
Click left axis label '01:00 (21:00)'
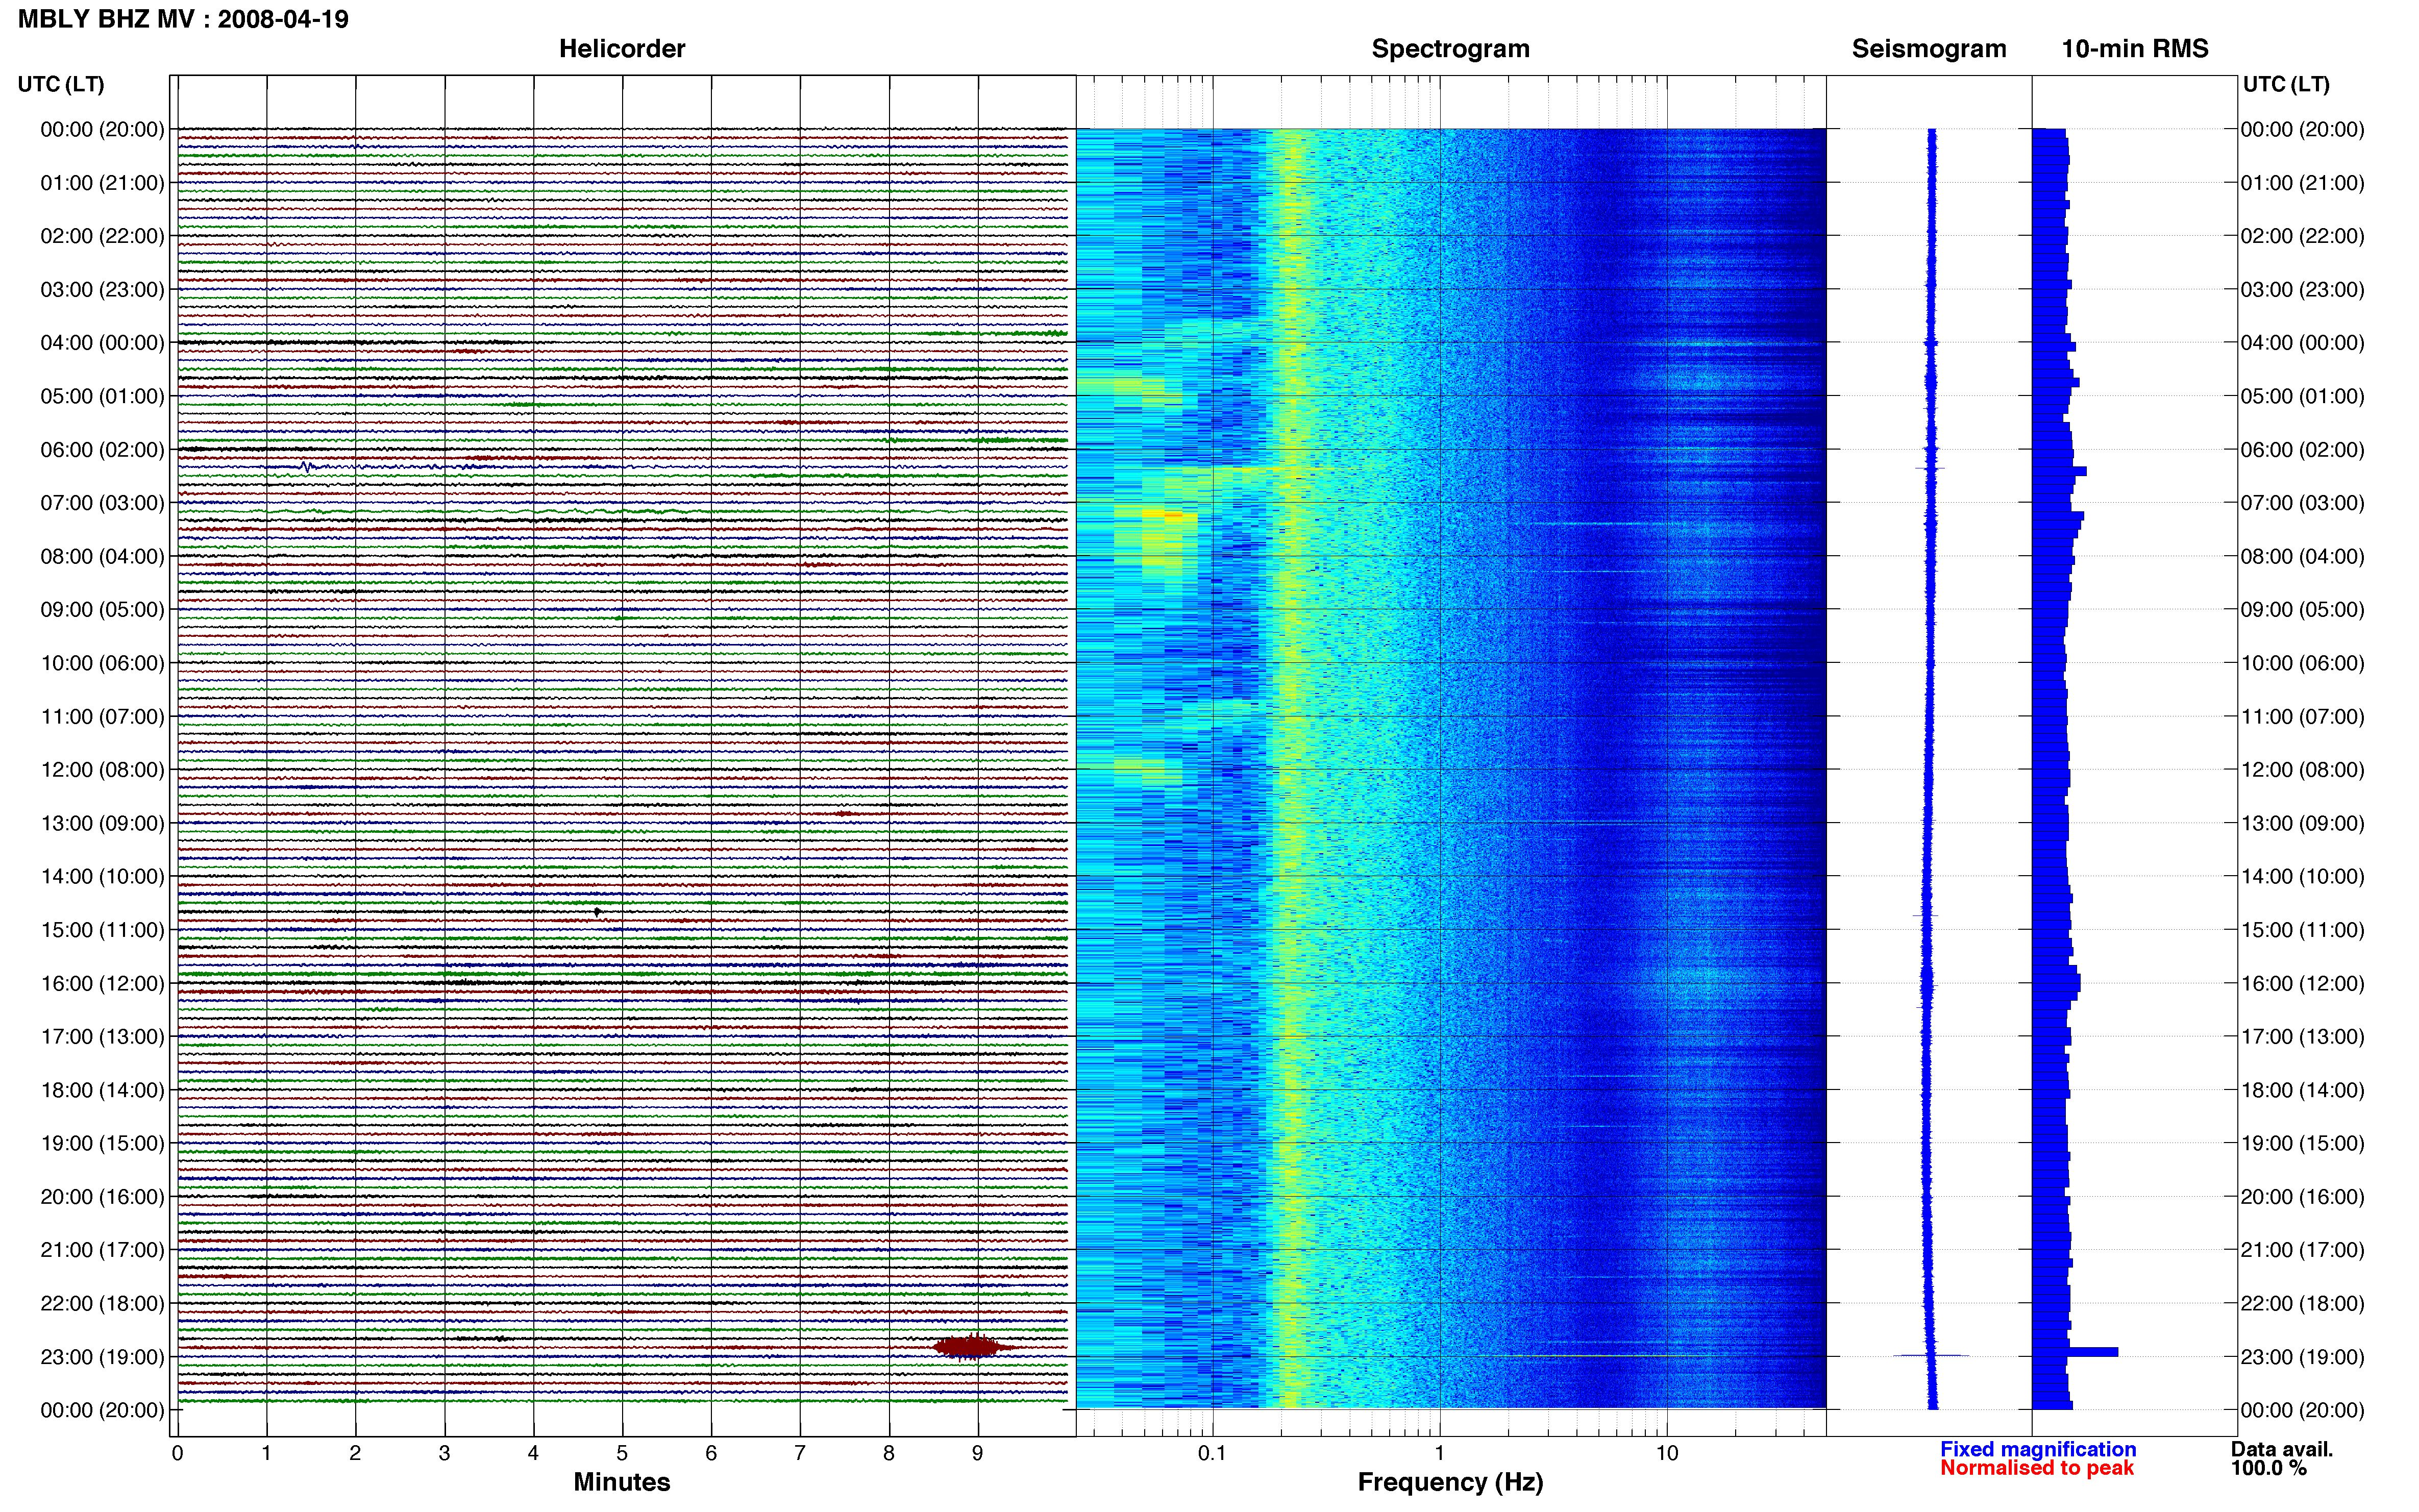click(x=102, y=183)
